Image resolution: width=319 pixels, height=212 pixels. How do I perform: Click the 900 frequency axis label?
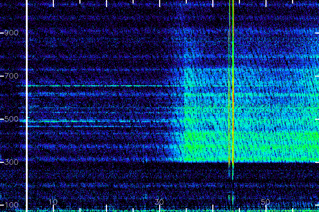click(11, 33)
